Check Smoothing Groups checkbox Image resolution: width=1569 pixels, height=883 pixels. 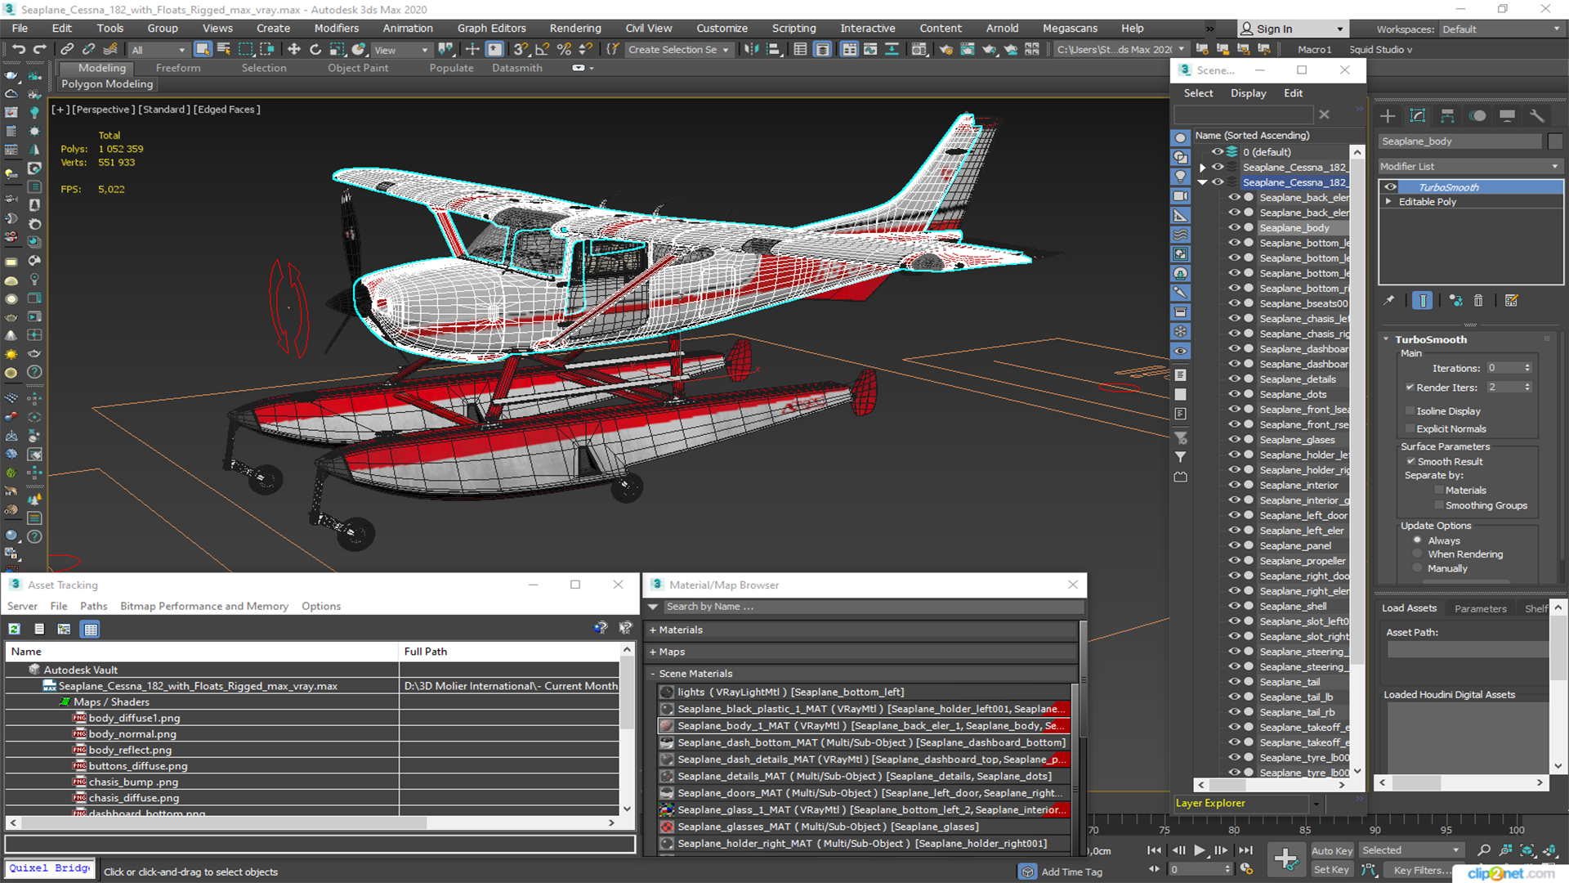point(1439,506)
